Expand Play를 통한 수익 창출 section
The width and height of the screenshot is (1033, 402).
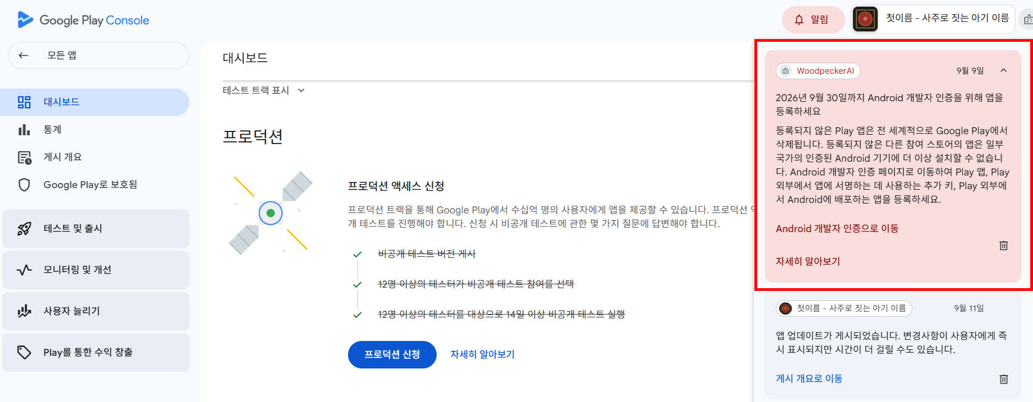tap(96, 353)
